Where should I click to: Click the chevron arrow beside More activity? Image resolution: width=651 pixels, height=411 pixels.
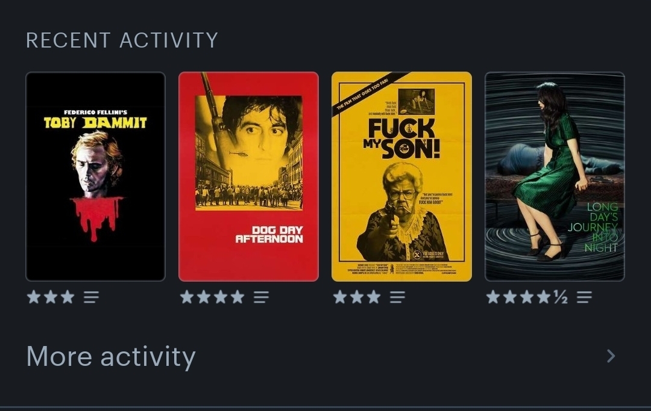pyautogui.click(x=611, y=356)
